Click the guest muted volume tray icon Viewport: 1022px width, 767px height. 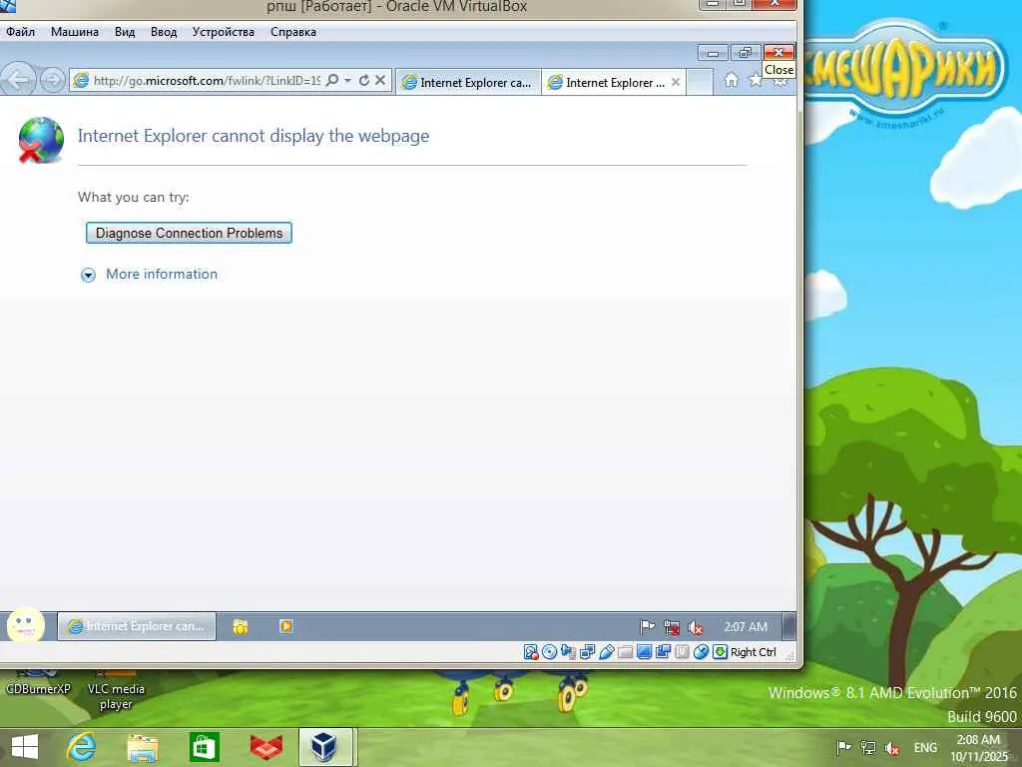coord(696,627)
